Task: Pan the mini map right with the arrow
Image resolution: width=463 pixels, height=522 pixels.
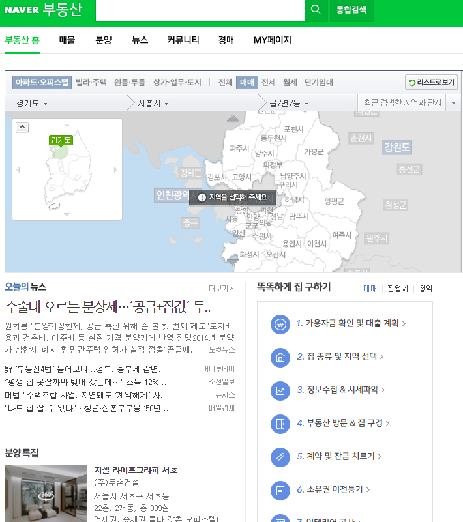Action: 115,170
